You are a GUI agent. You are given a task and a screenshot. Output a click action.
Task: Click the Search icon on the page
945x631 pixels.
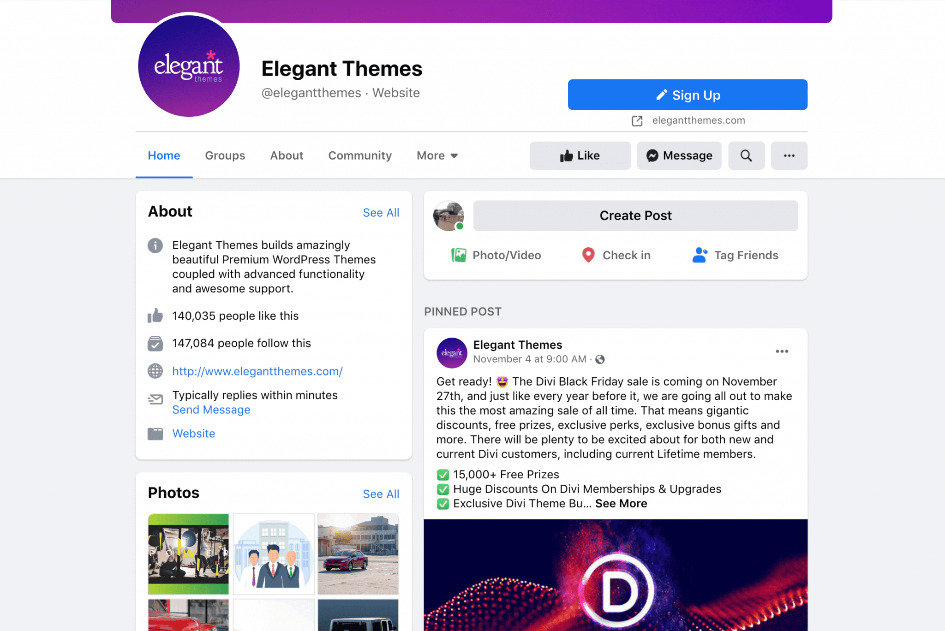pyautogui.click(x=745, y=155)
